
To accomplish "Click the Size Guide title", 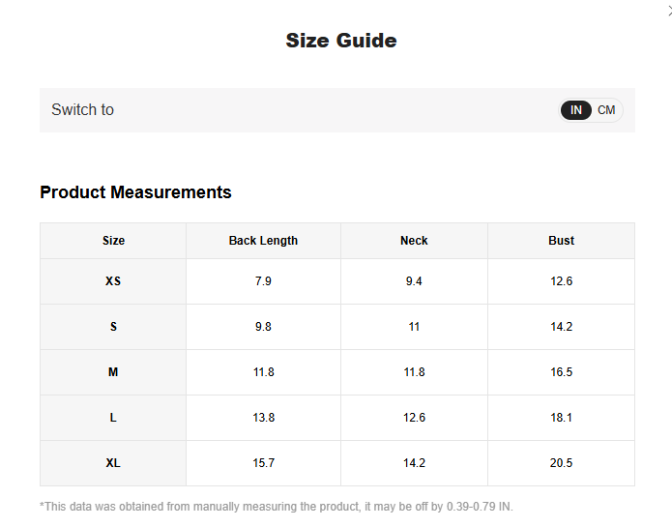I will tap(340, 41).
